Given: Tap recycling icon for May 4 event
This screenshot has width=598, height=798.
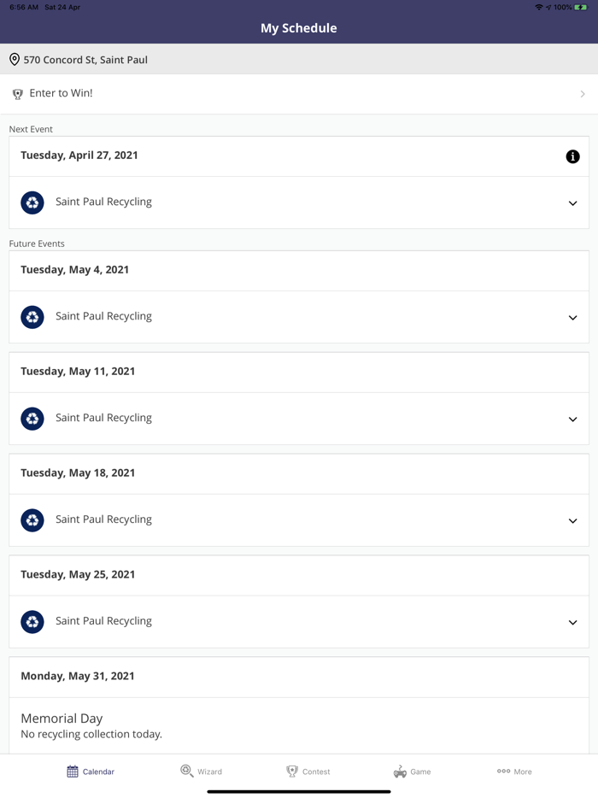Looking at the screenshot, I should 32,317.
